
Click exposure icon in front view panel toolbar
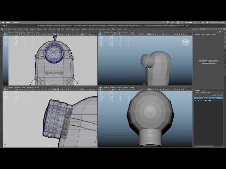[x=90, y=35]
